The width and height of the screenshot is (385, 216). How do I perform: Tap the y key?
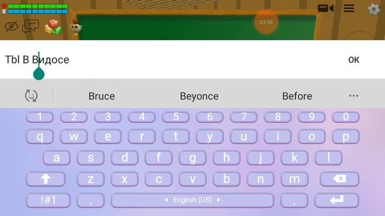click(209, 136)
